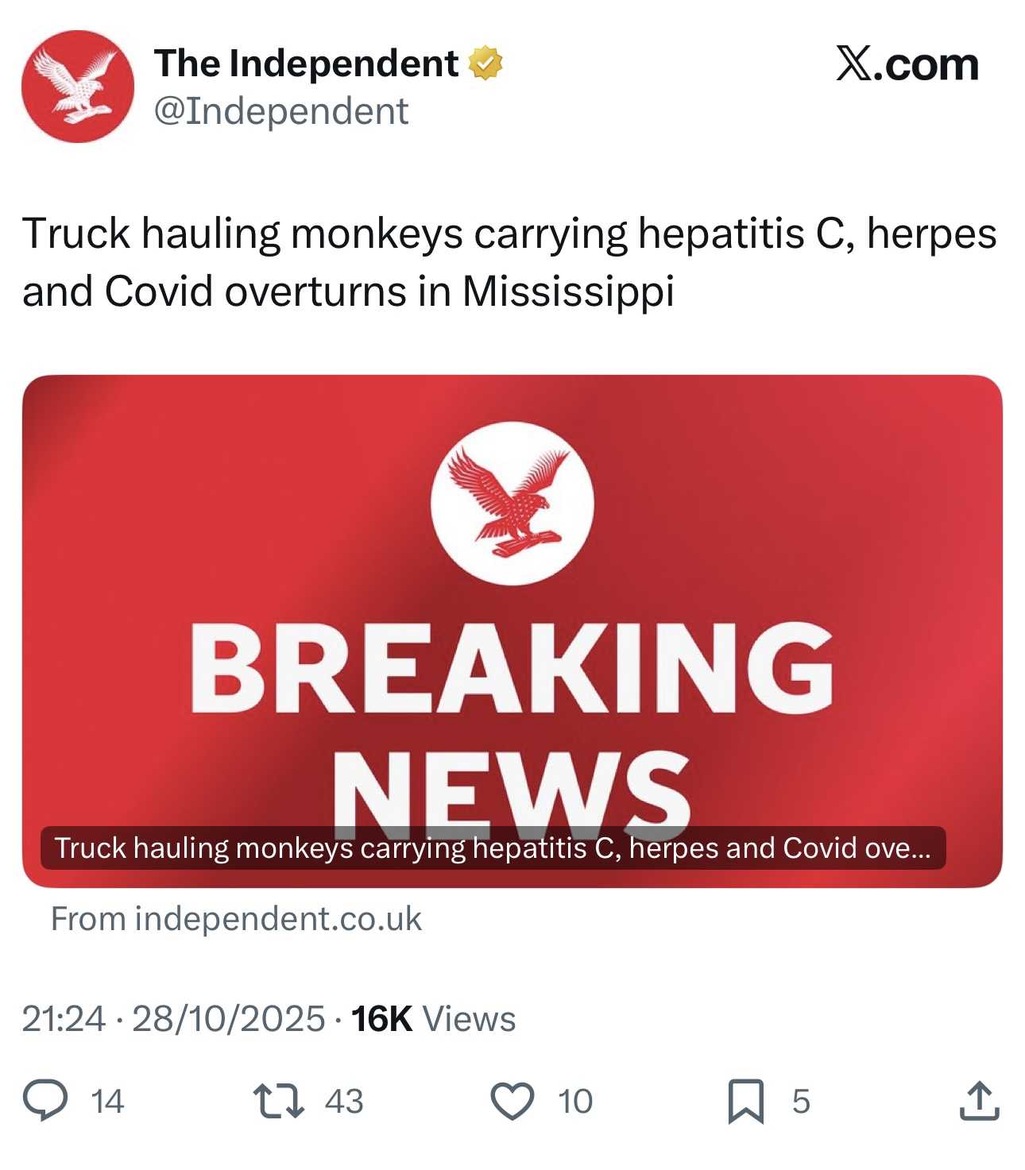Share the tweet via the upload arrow icon
Image resolution: width=1025 pixels, height=1170 pixels.
(979, 1101)
